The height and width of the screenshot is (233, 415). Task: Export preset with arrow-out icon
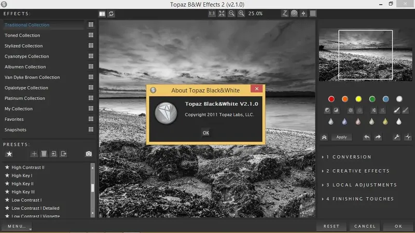(63, 154)
